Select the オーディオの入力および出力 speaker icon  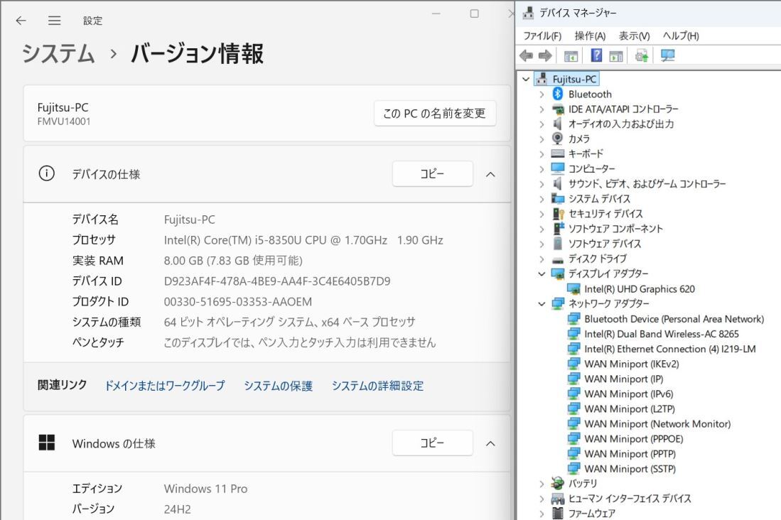click(x=558, y=124)
